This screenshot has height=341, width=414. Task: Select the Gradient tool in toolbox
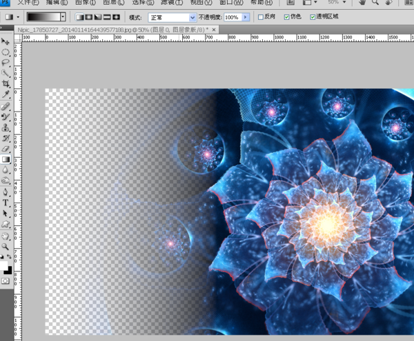(x=6, y=159)
